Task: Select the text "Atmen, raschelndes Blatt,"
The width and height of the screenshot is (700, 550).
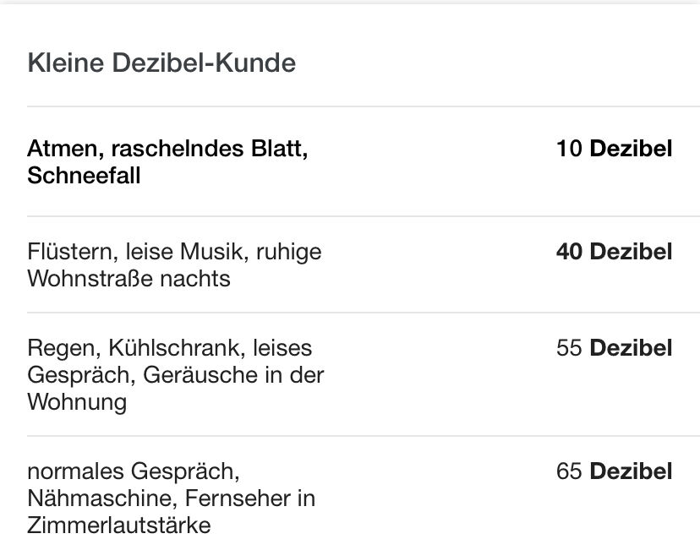Action: tap(167, 150)
